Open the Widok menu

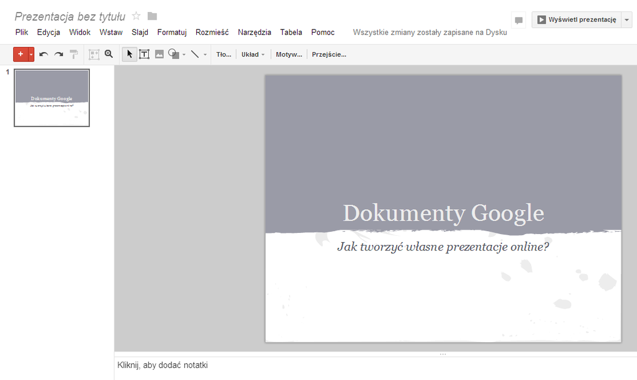[80, 32]
